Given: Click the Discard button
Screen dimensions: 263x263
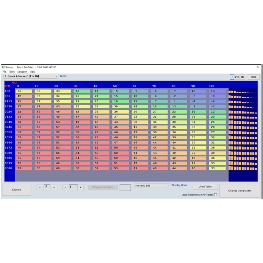Looking at the screenshot, I should [17, 190].
